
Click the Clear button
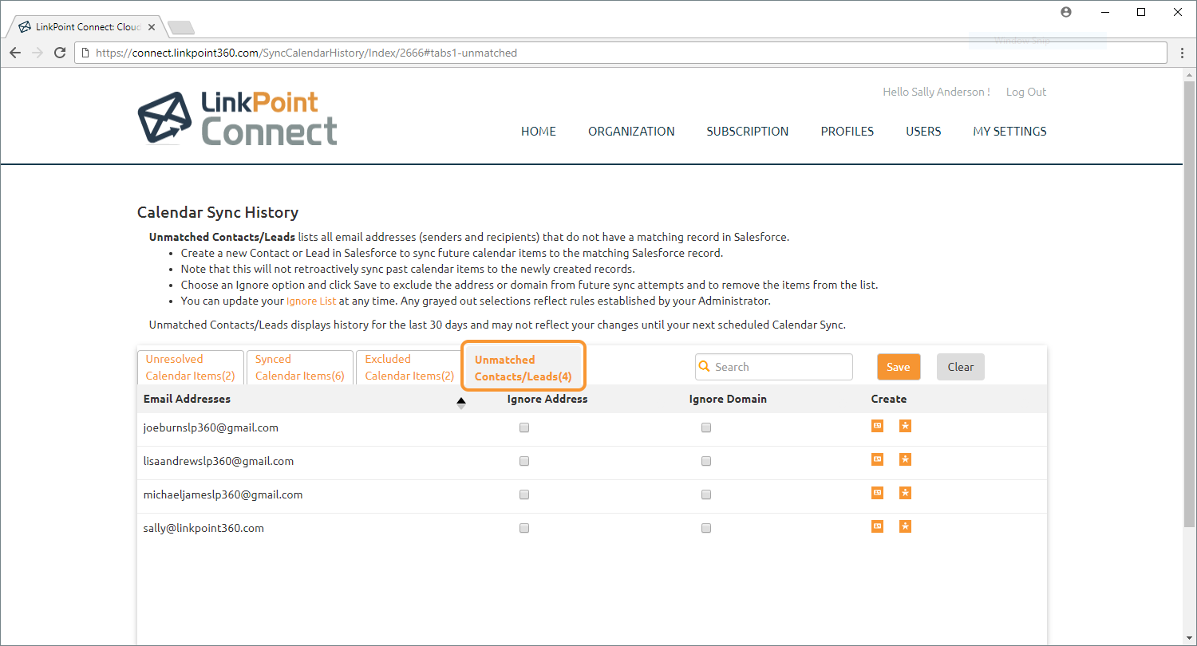tap(961, 367)
